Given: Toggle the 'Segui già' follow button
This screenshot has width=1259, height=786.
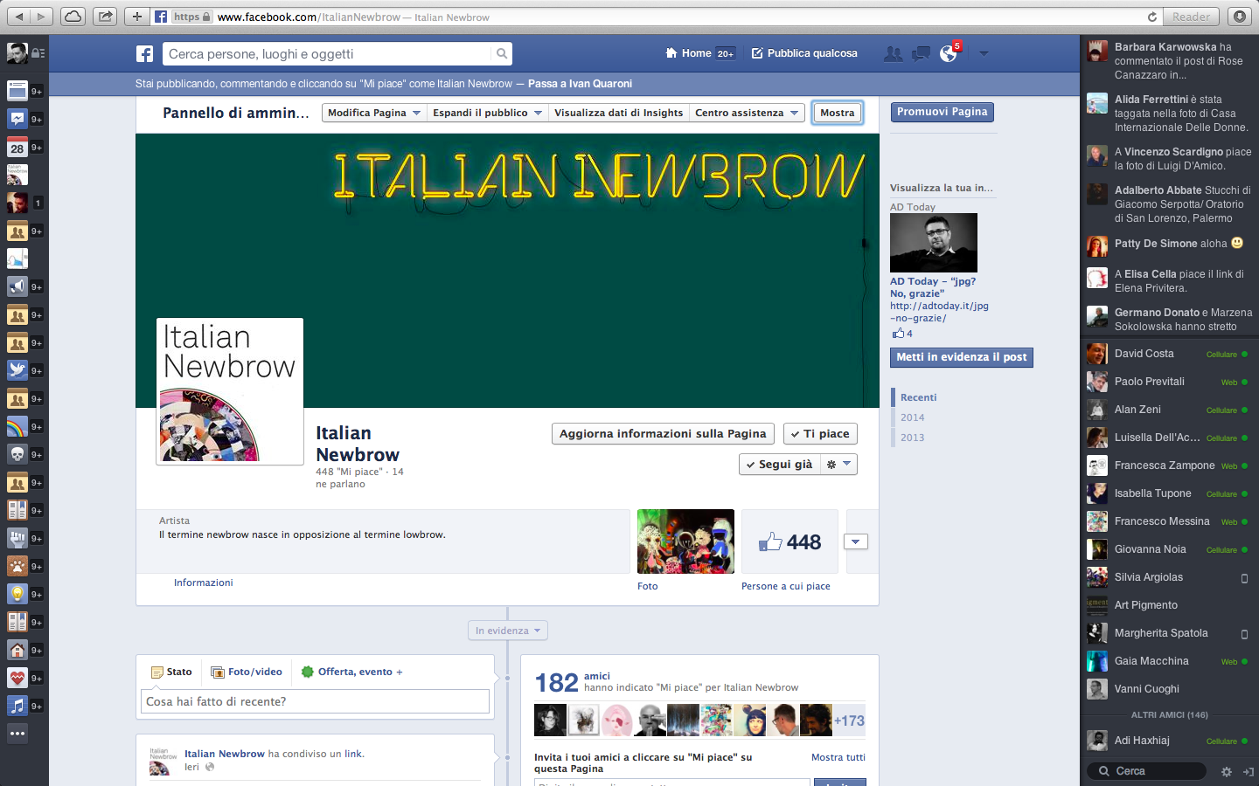Looking at the screenshot, I should pos(779,465).
